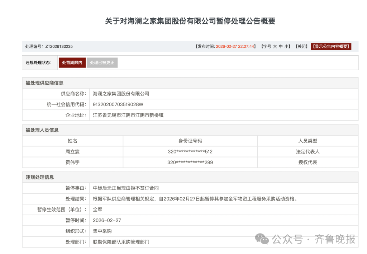
Task: Switch to the 处理已被更正 status tab
Action: click(x=102, y=62)
